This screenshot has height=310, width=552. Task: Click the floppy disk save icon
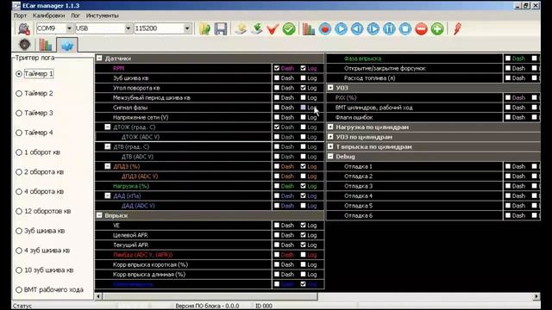[x=221, y=28]
